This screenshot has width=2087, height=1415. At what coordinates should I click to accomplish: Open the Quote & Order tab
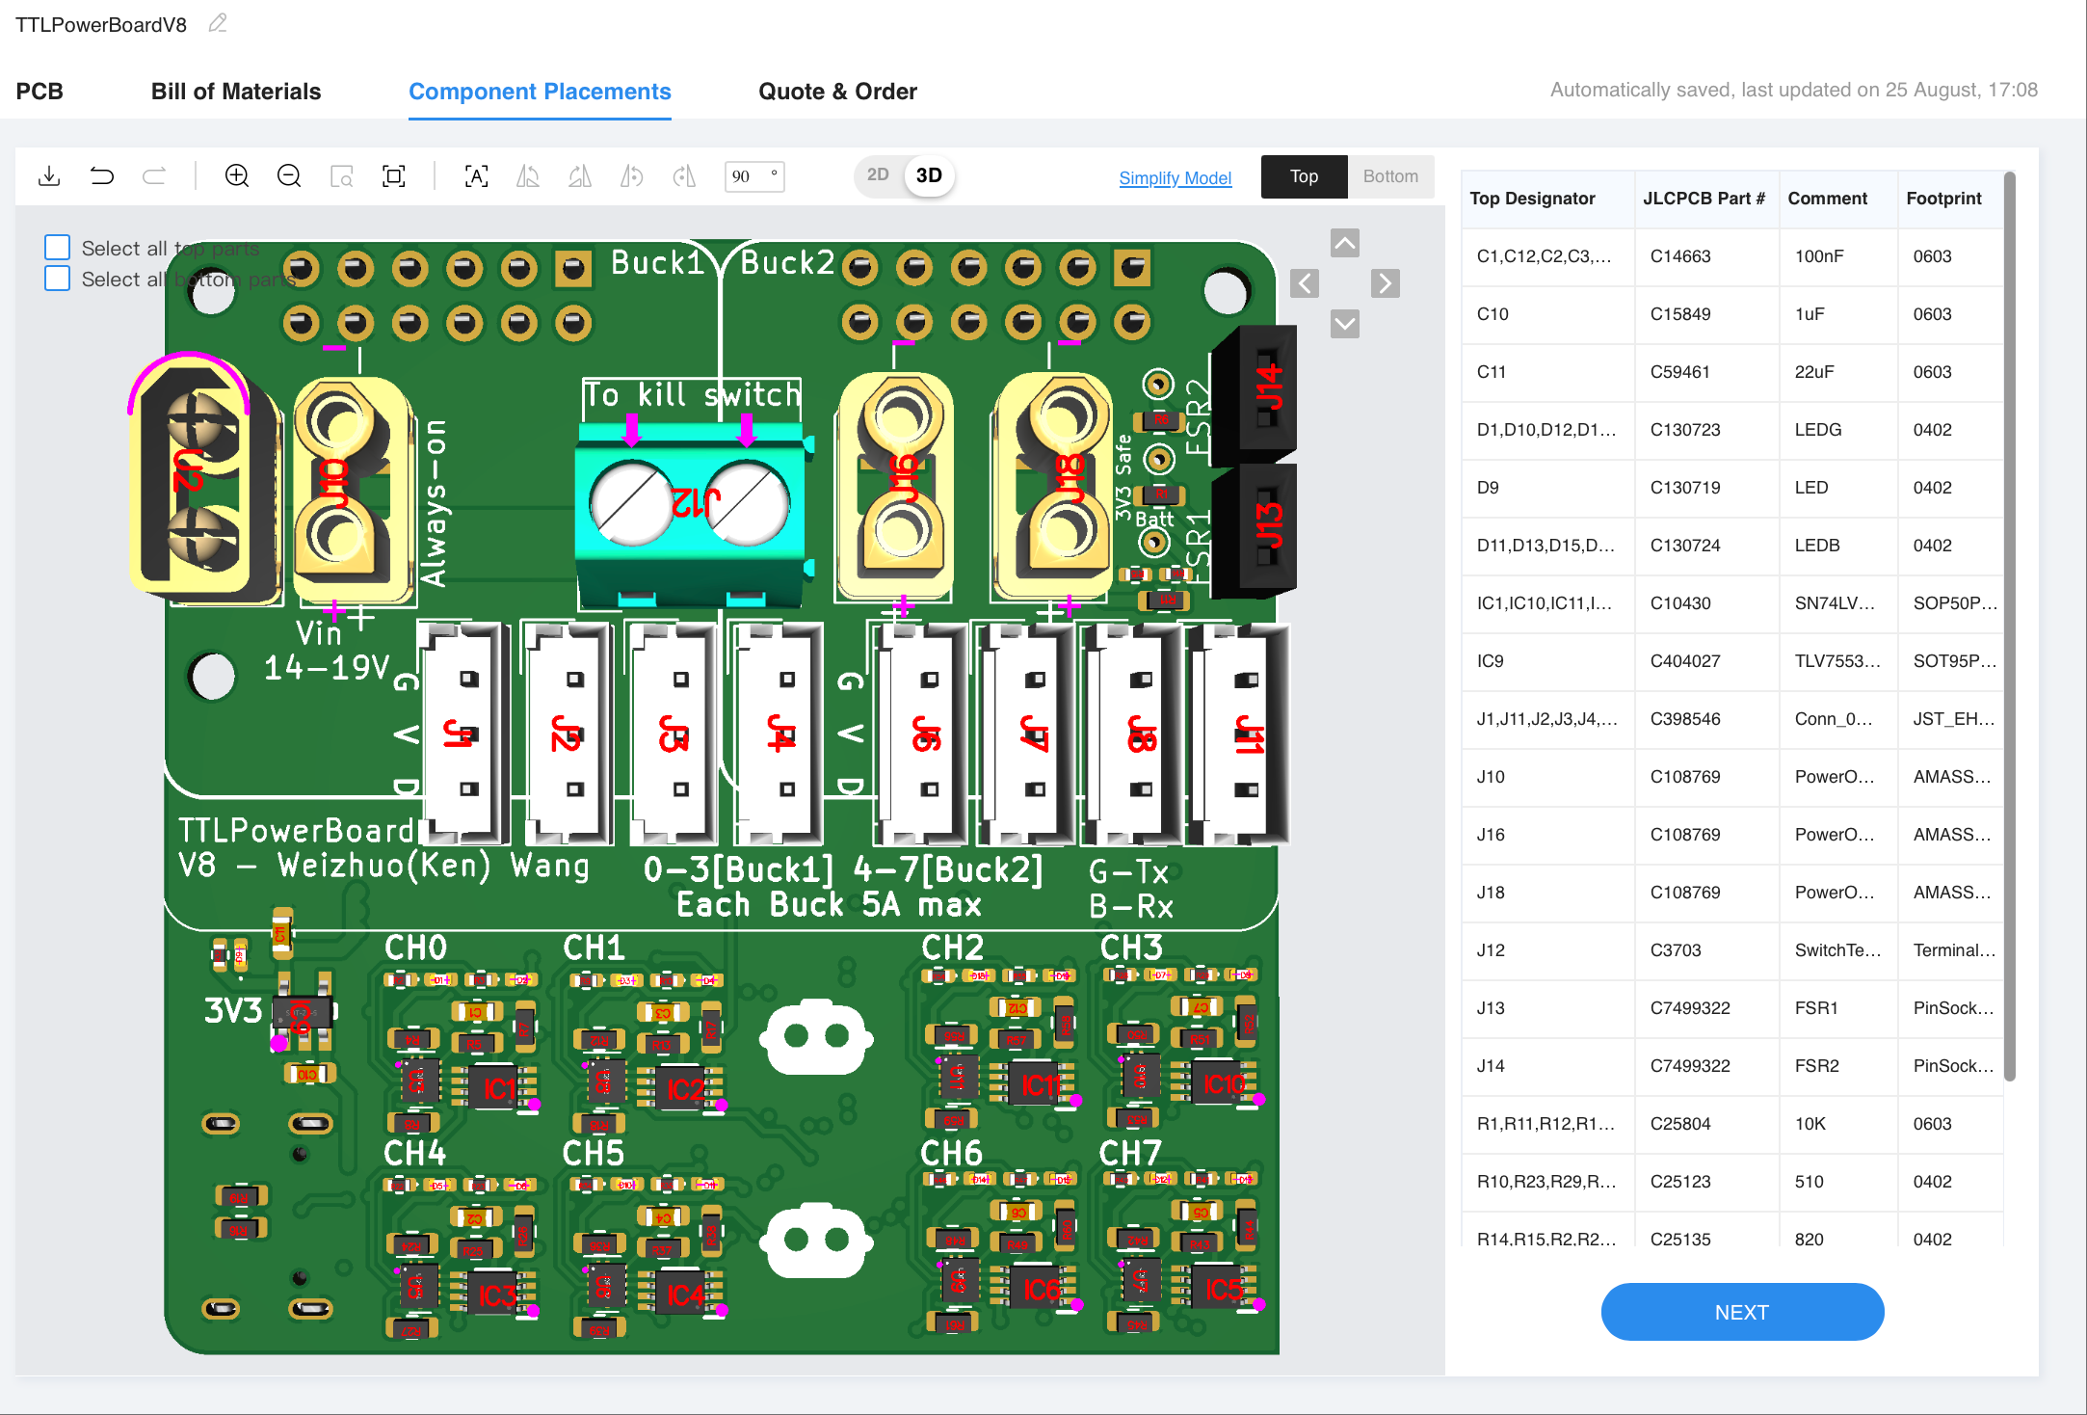[x=837, y=92]
